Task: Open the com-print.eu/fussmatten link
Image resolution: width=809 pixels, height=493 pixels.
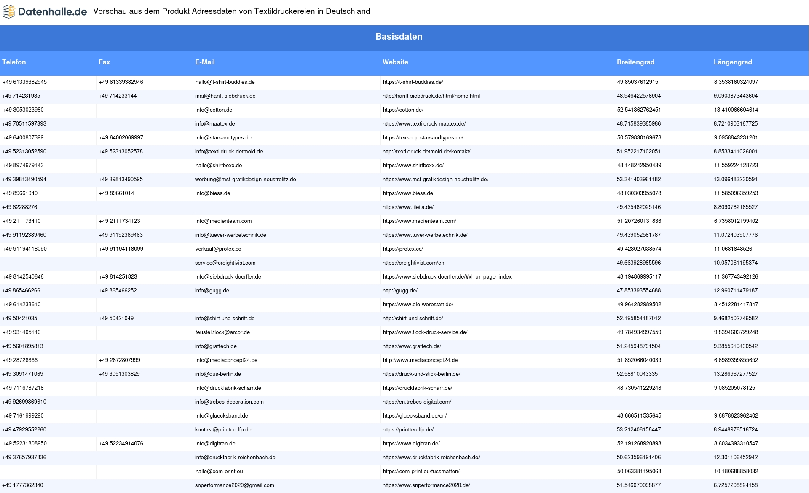Action: point(421,472)
